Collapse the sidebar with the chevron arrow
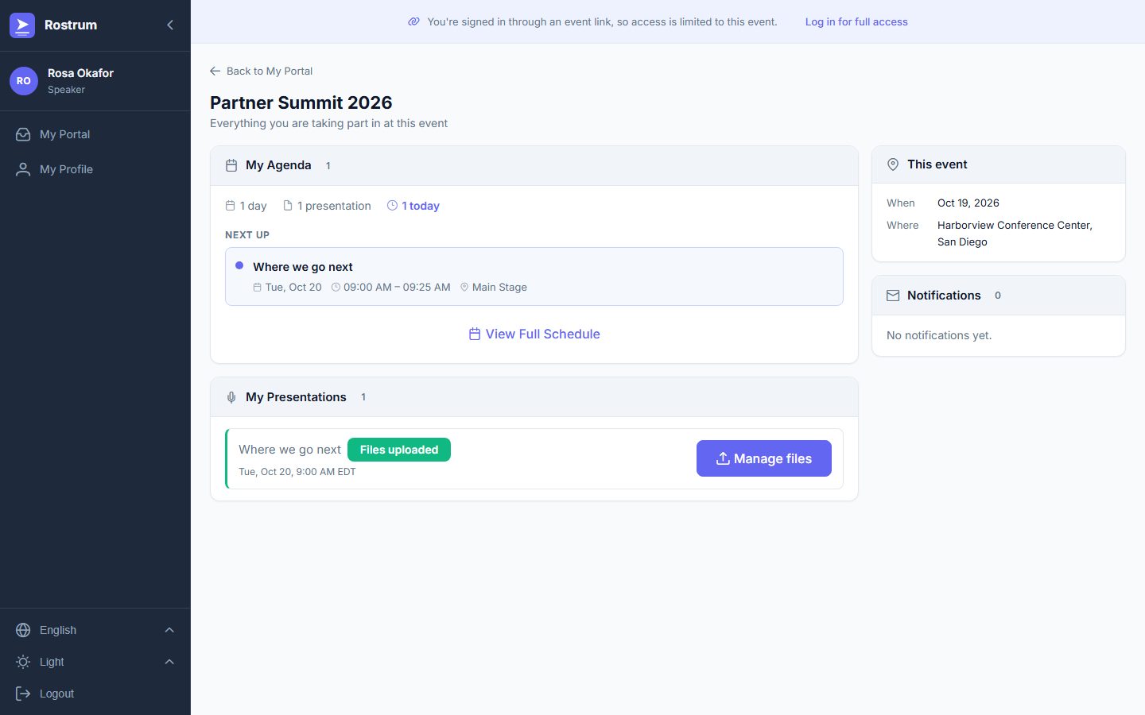1145x715 pixels. point(170,25)
